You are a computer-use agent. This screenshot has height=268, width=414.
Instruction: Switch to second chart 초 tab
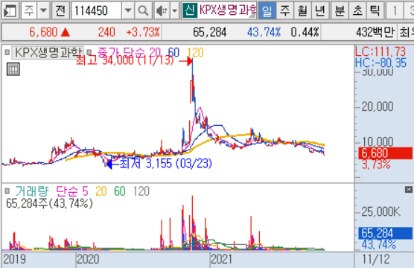click(357, 11)
